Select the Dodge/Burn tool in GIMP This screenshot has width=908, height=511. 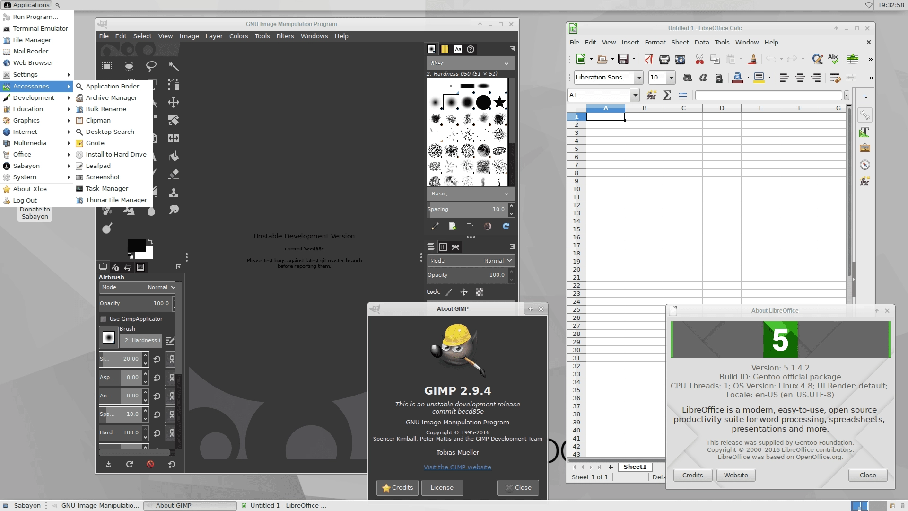pos(107,228)
